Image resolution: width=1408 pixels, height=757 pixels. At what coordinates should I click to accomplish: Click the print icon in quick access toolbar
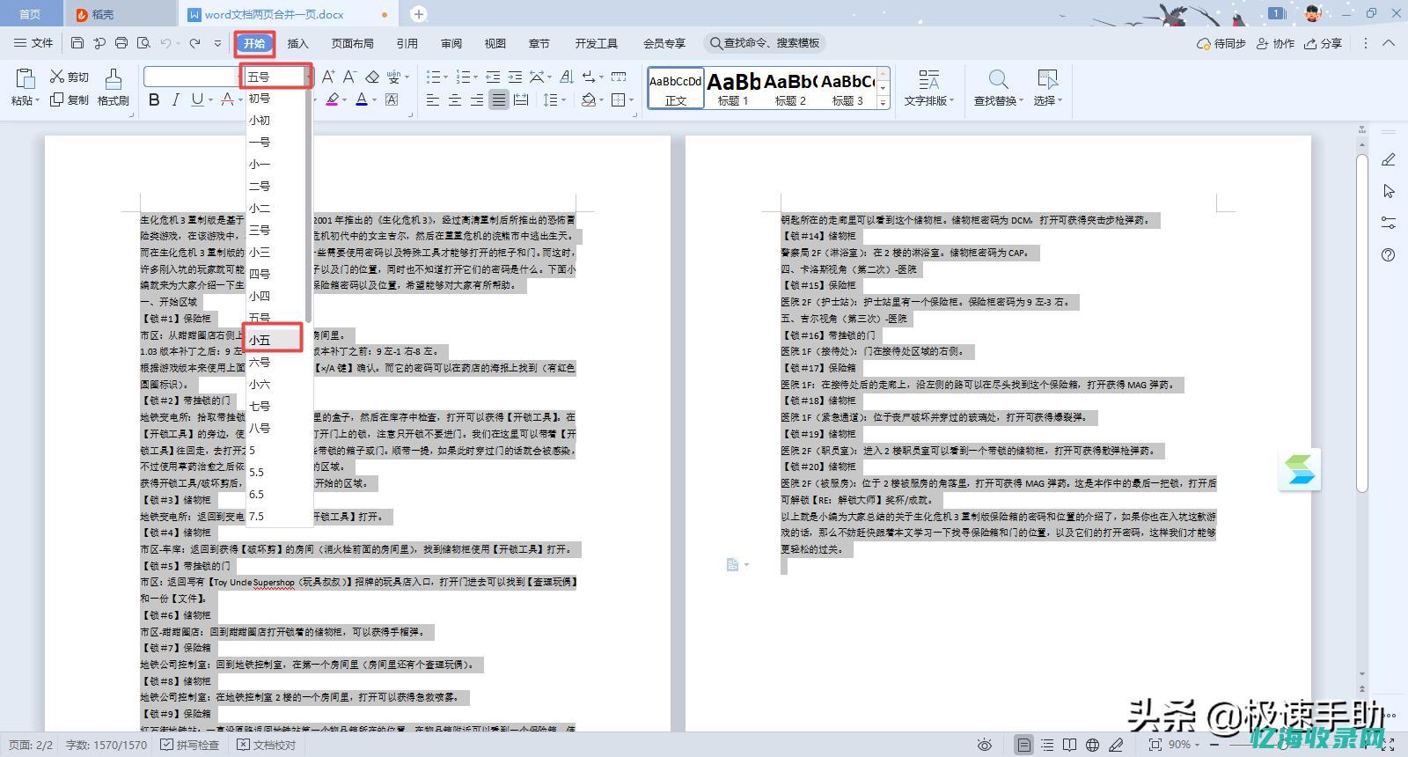121,43
